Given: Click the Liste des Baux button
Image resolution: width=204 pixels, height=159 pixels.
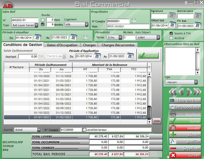Looking at the screenshot, I should [185, 100].
